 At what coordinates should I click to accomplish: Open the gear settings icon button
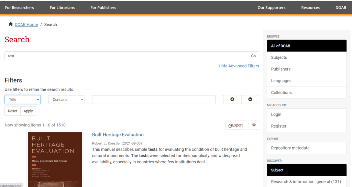pos(254,125)
